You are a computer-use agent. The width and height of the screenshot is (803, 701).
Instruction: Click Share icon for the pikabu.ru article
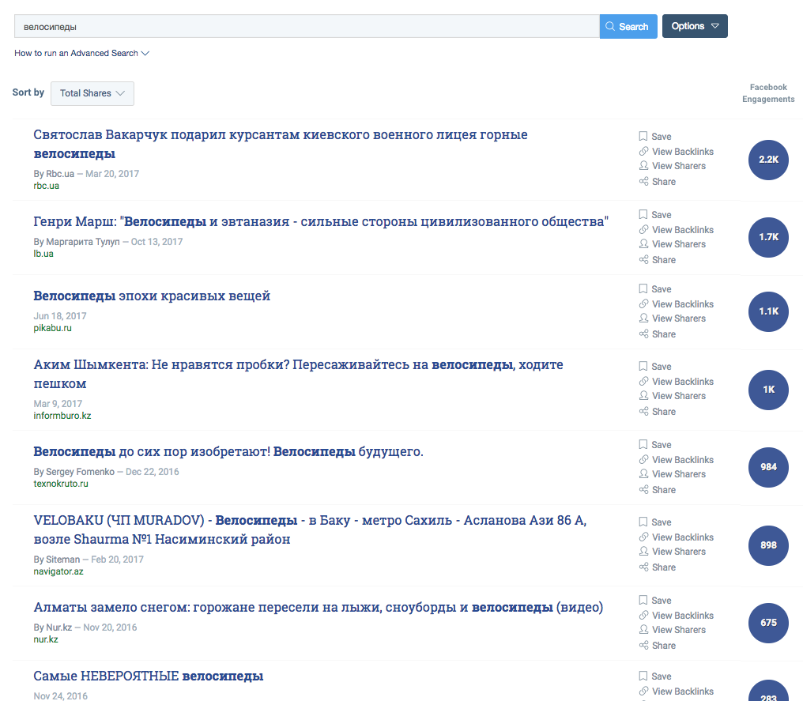643,334
